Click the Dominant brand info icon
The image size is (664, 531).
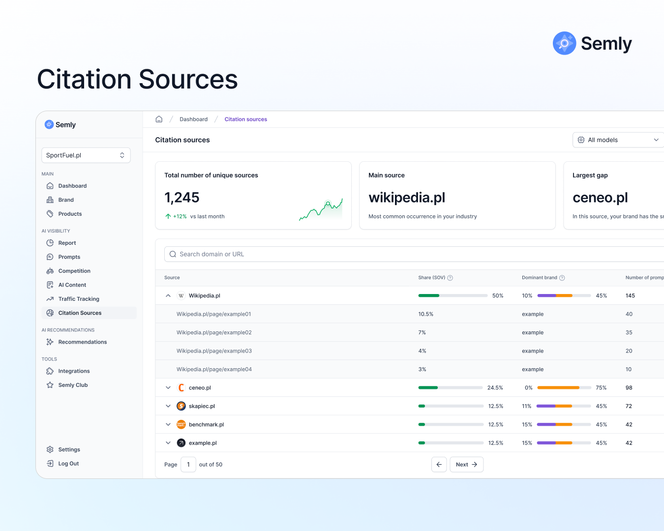[x=562, y=278]
